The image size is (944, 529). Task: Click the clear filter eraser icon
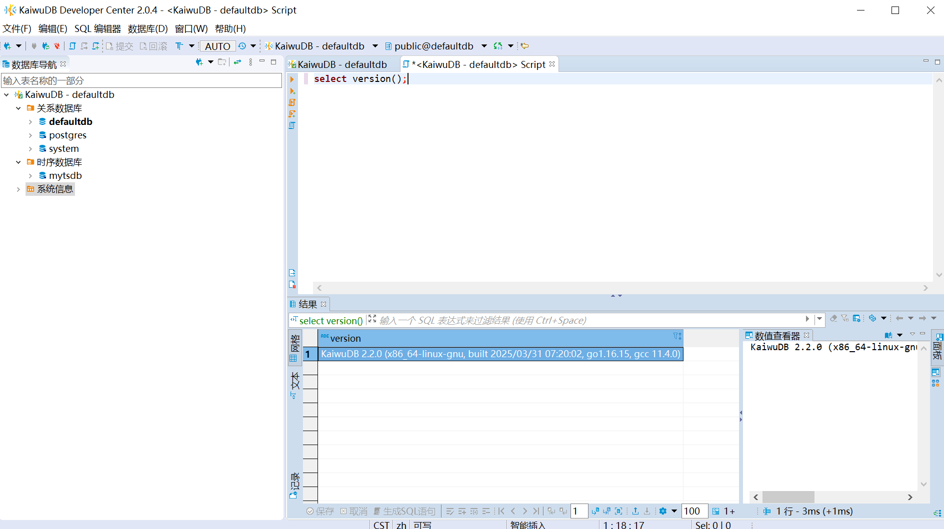coord(833,318)
